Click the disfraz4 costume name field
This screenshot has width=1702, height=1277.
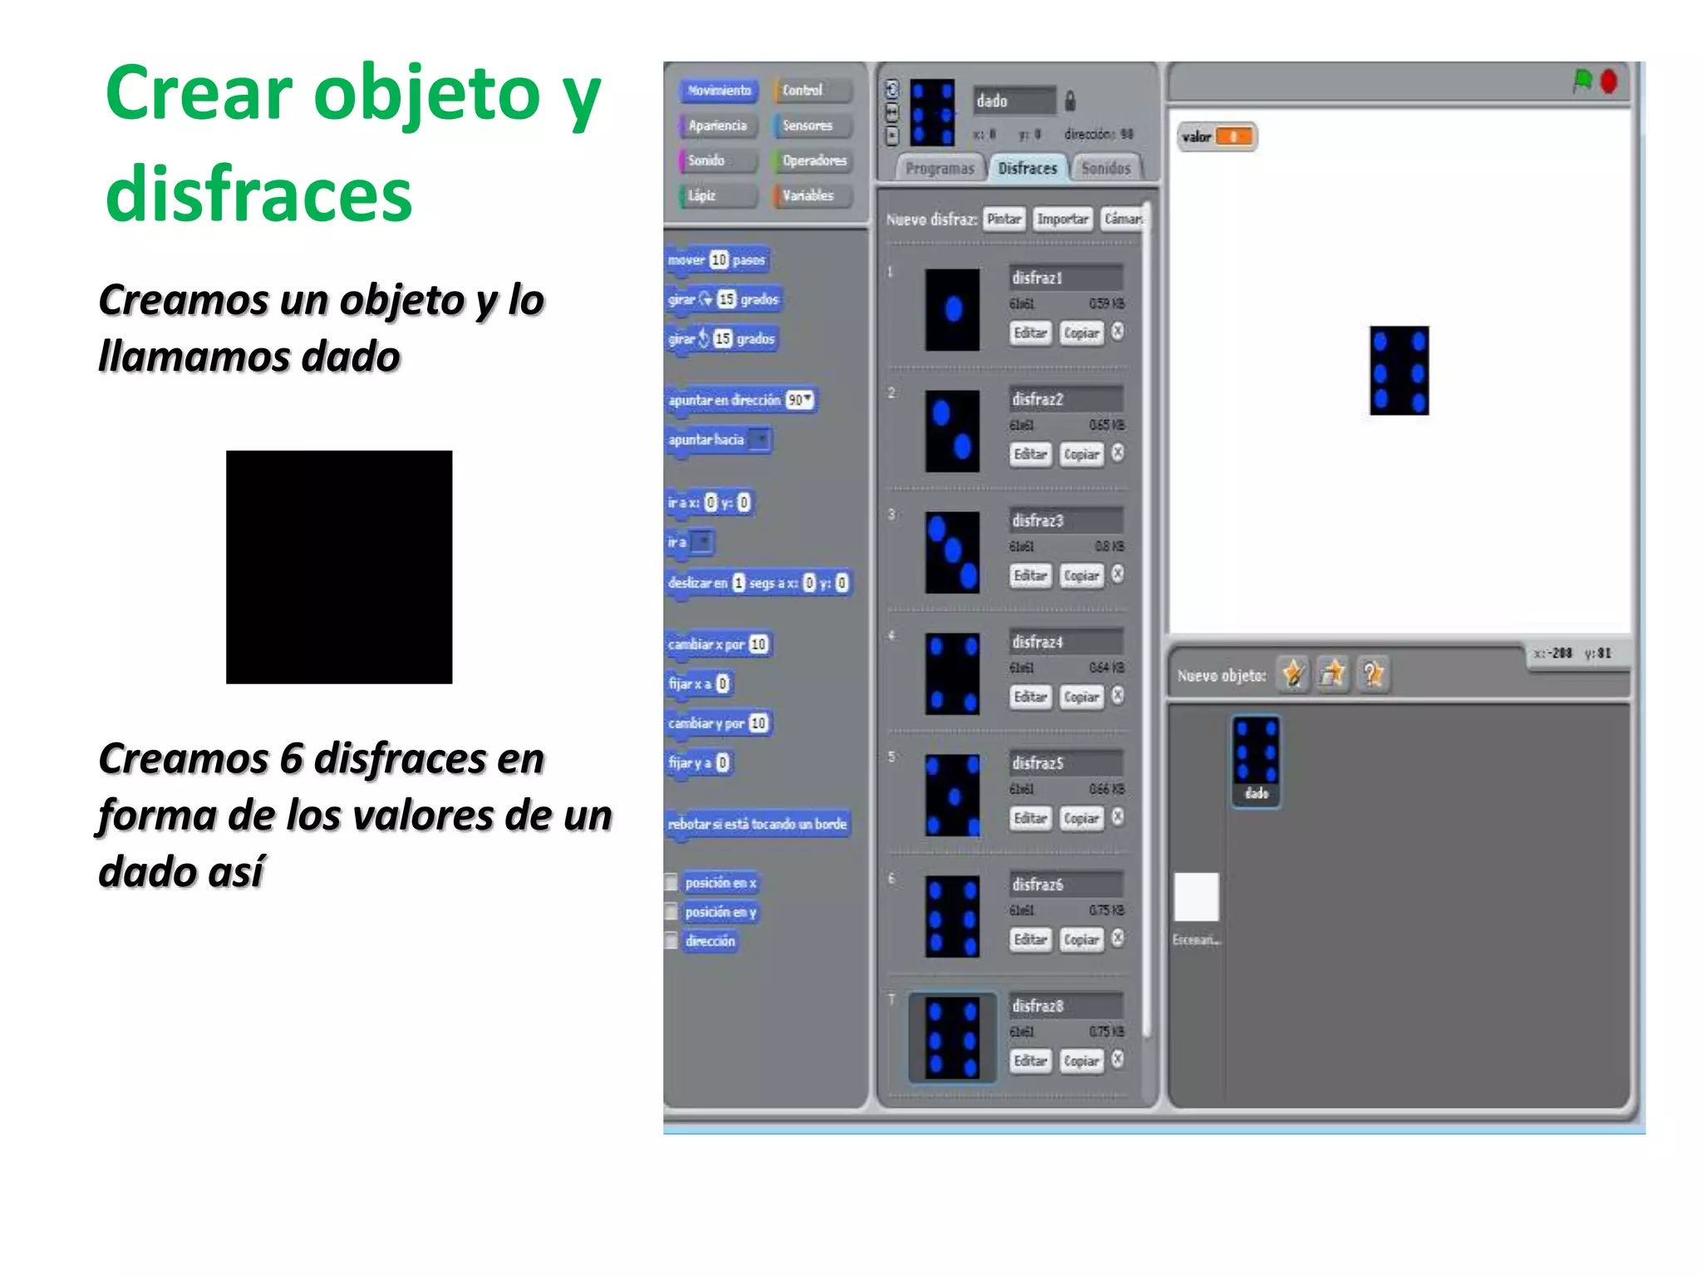coord(1066,641)
